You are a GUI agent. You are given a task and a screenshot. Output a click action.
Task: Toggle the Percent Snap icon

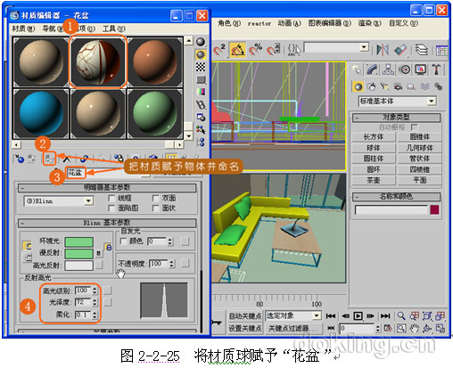click(256, 50)
